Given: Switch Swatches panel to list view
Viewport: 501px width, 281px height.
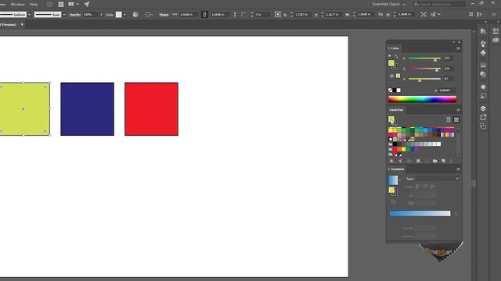Looking at the screenshot, I should 449,119.
